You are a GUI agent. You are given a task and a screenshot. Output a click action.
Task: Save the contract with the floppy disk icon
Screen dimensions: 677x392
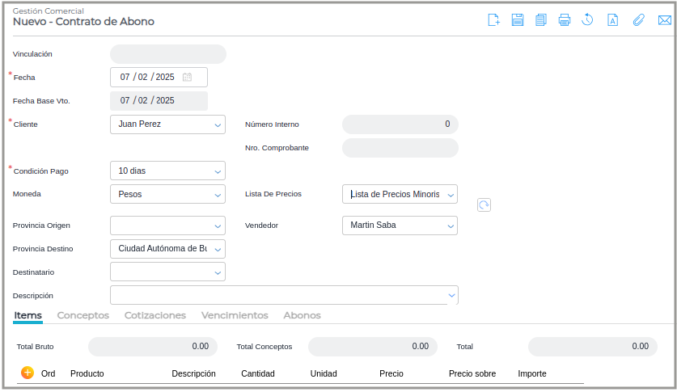pos(518,20)
